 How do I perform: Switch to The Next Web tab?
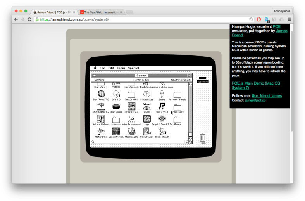[100, 12]
